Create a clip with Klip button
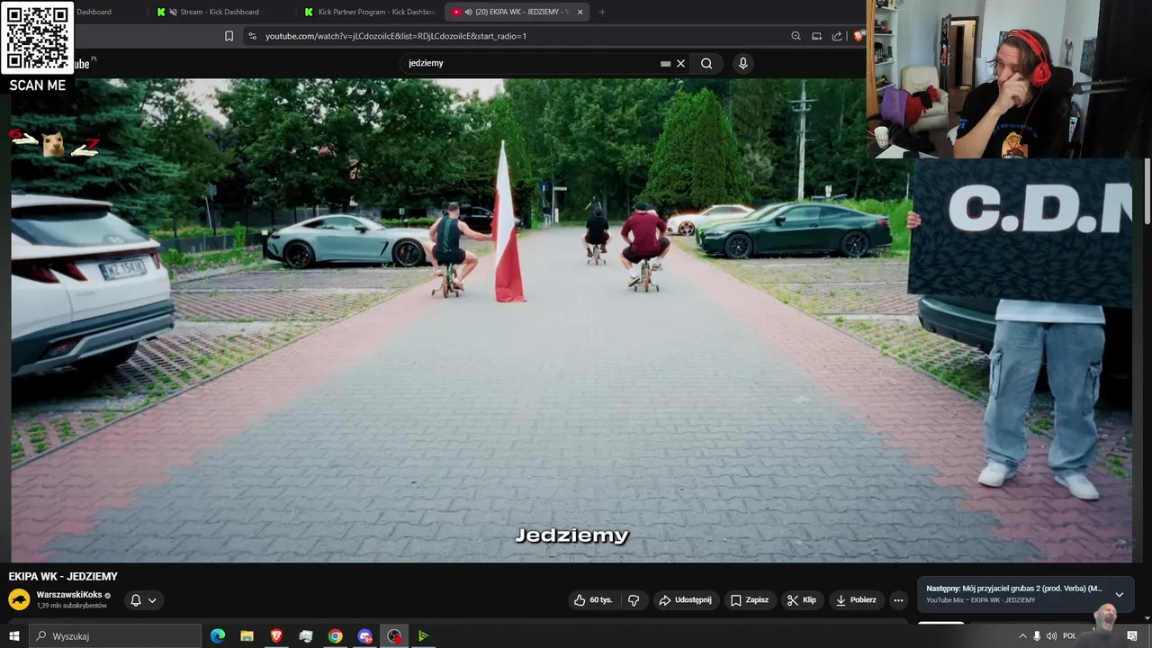The image size is (1152, 648). (x=800, y=600)
